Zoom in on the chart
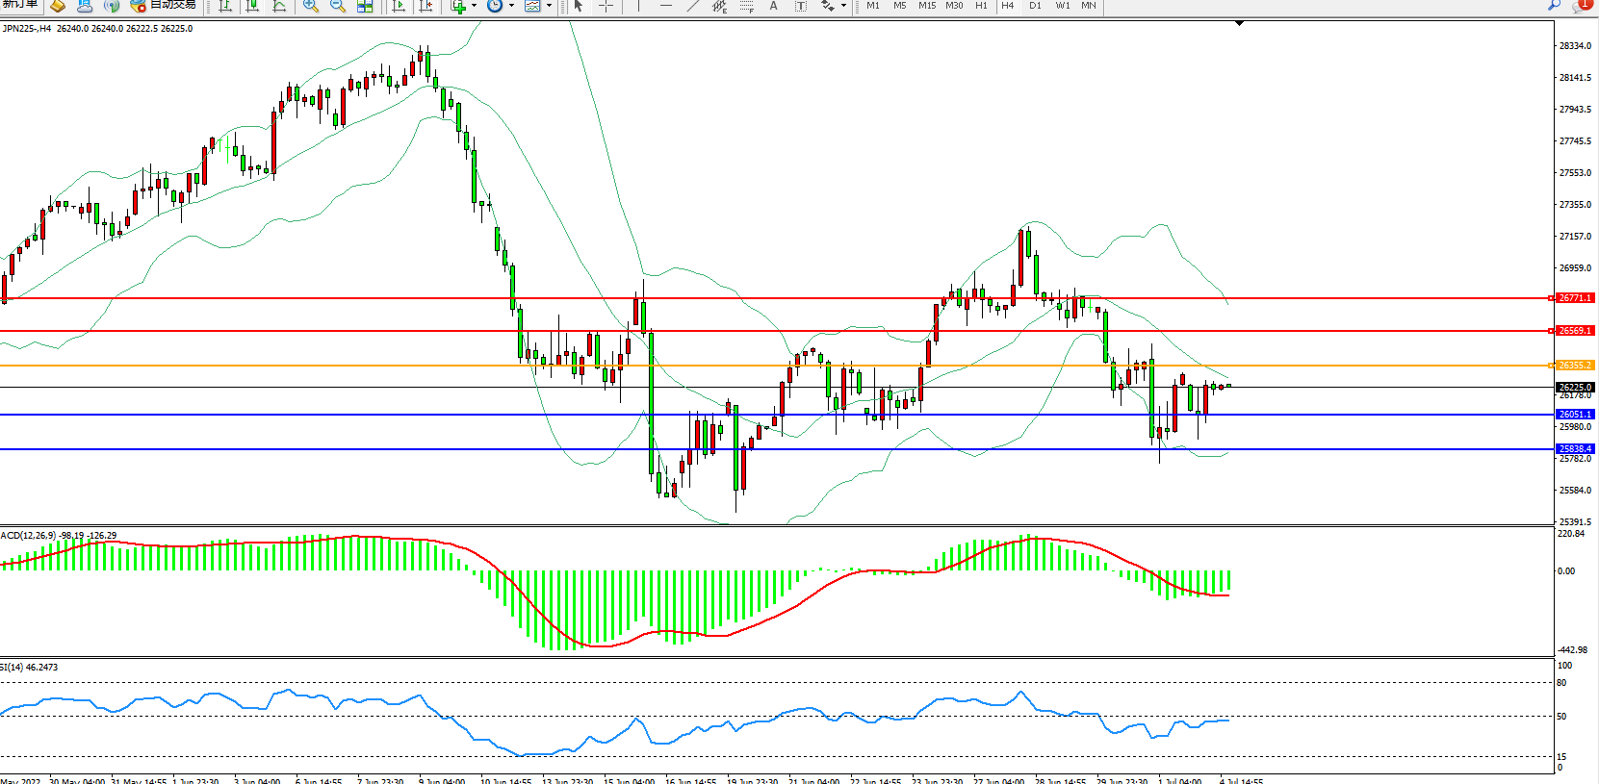The width and height of the screenshot is (1599, 784). point(311,6)
